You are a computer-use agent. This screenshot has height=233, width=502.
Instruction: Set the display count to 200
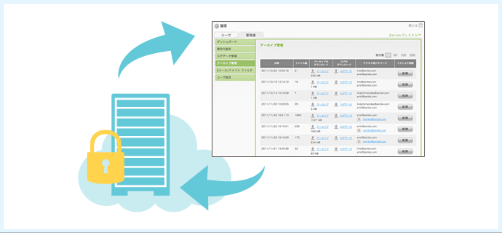click(x=412, y=55)
